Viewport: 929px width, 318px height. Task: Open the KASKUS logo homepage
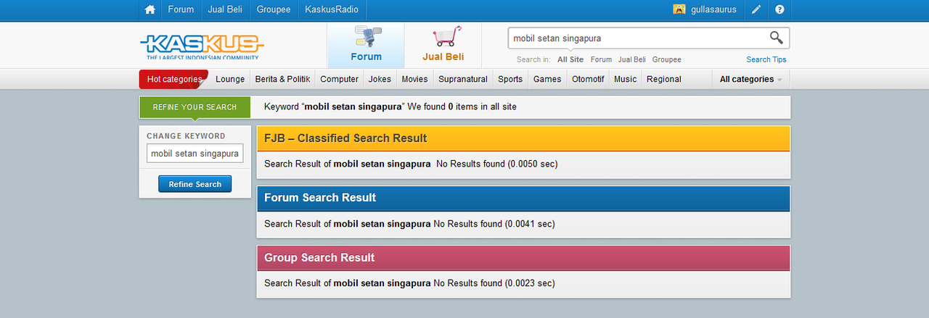click(202, 46)
